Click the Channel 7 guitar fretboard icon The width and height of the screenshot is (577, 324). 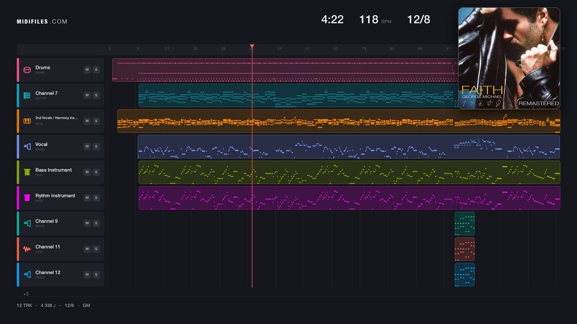(x=27, y=95)
